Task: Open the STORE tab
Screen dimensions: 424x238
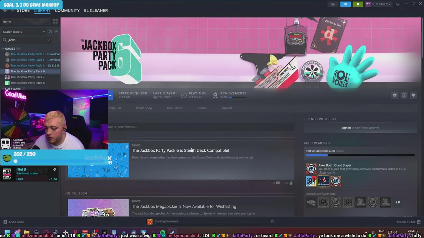Action: point(23,11)
